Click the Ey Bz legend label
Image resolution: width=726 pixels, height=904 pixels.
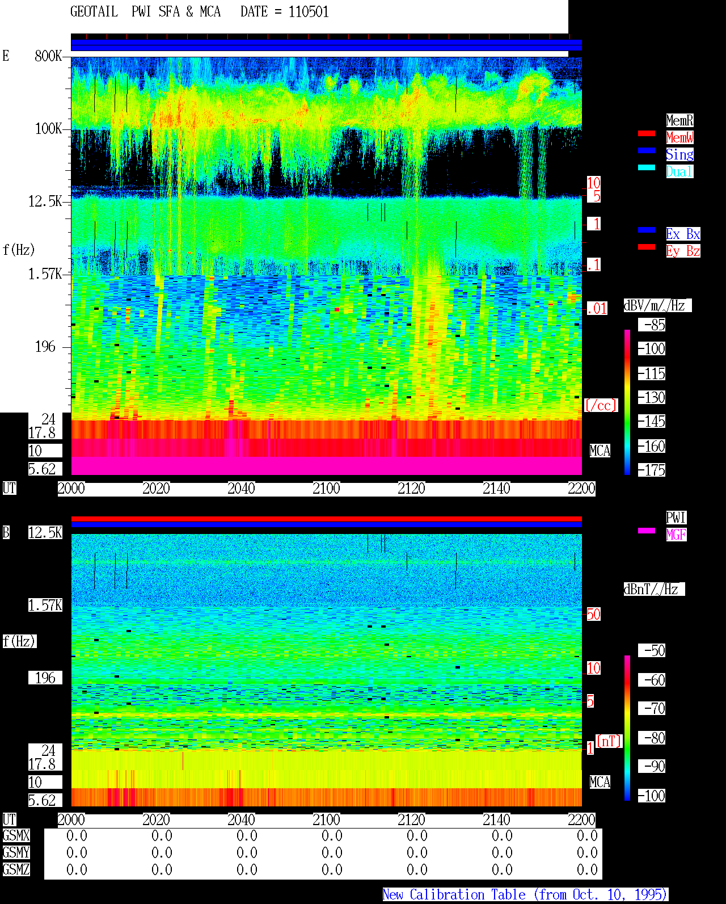683,251
